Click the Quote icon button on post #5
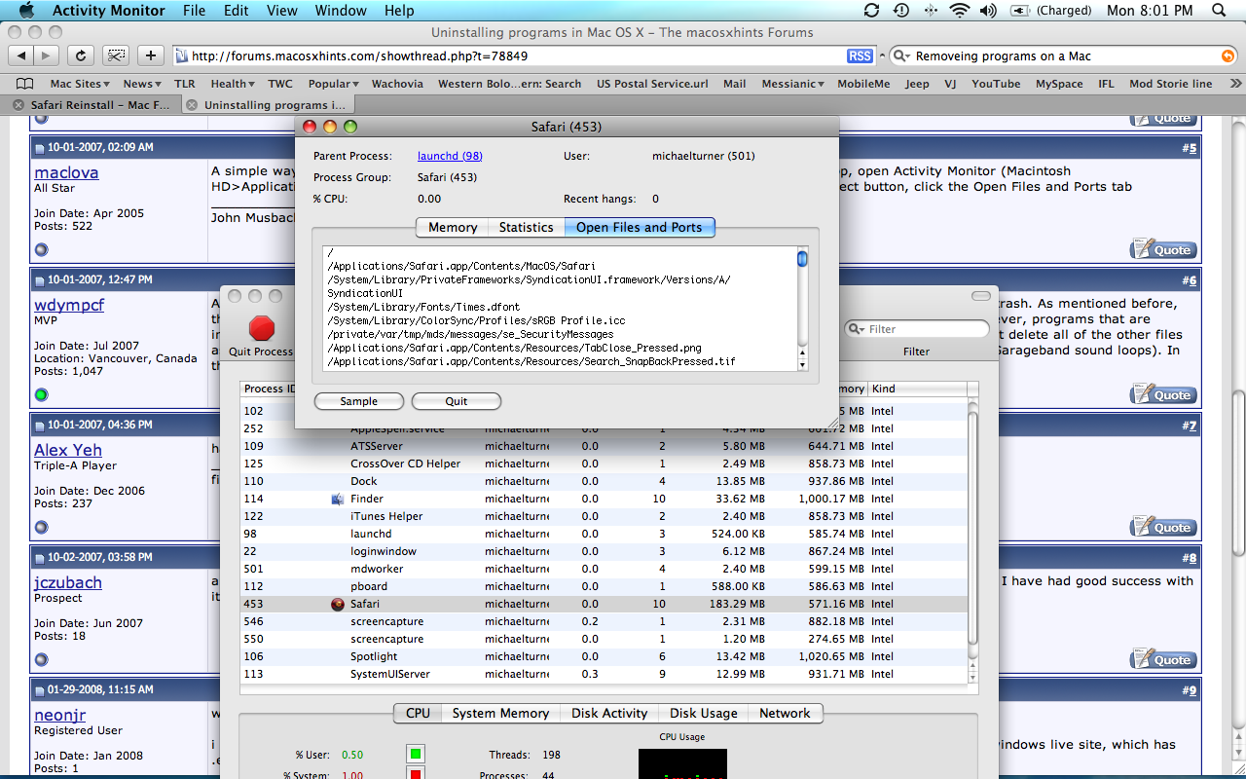The image size is (1246, 779). click(1163, 249)
